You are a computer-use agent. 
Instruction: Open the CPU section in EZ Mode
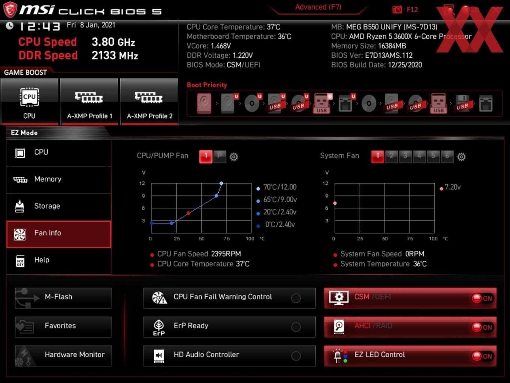pyautogui.click(x=59, y=153)
